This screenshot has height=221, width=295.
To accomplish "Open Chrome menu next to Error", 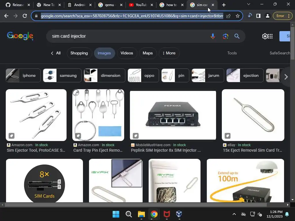I will coord(289,16).
